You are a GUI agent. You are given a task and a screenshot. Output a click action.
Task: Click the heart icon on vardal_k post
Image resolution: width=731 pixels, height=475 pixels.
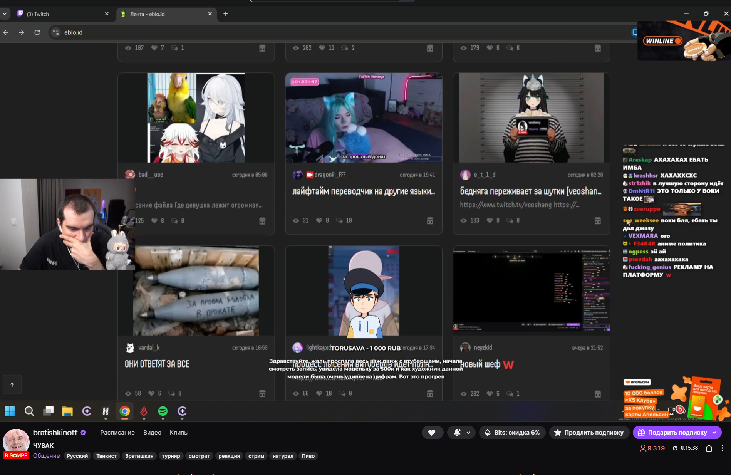pyautogui.click(x=151, y=393)
